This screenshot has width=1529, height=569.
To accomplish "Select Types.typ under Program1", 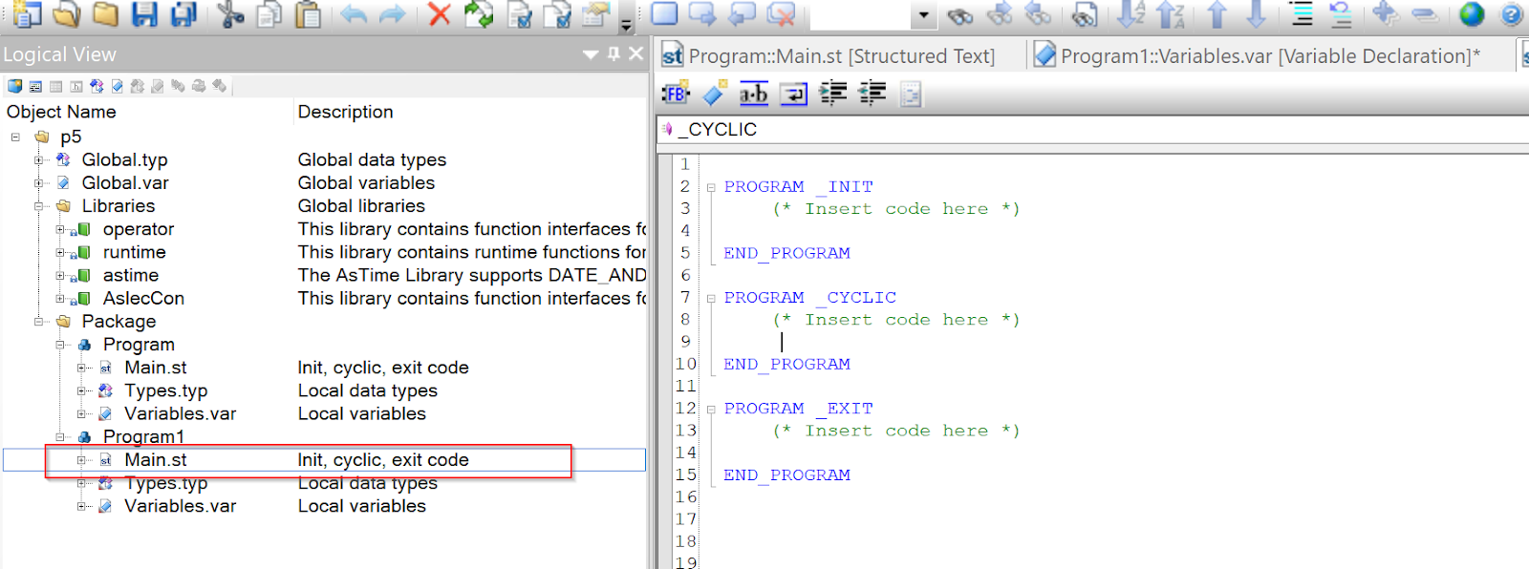I will (x=166, y=483).
